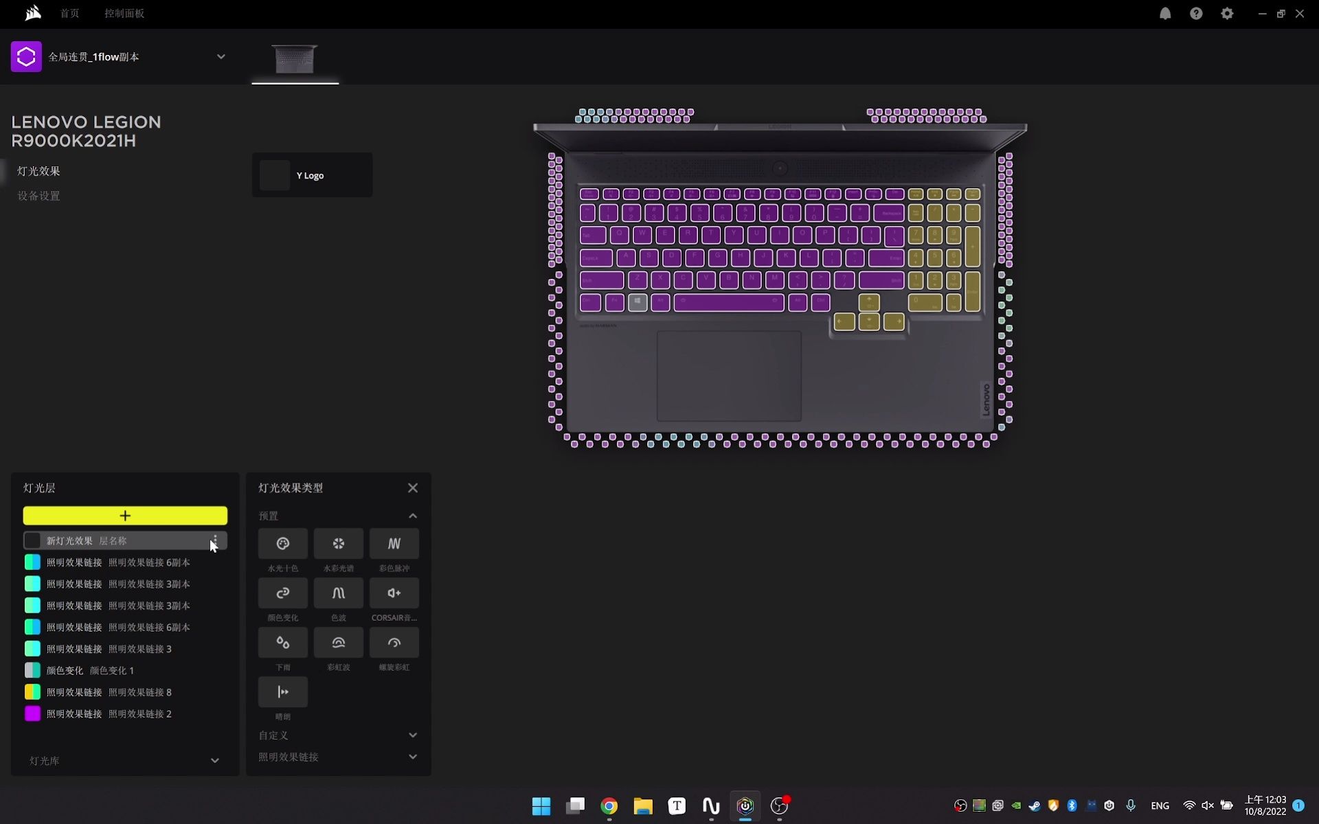Expand the 灯光库 lighting library
The width and height of the screenshot is (1319, 824).
coord(214,761)
